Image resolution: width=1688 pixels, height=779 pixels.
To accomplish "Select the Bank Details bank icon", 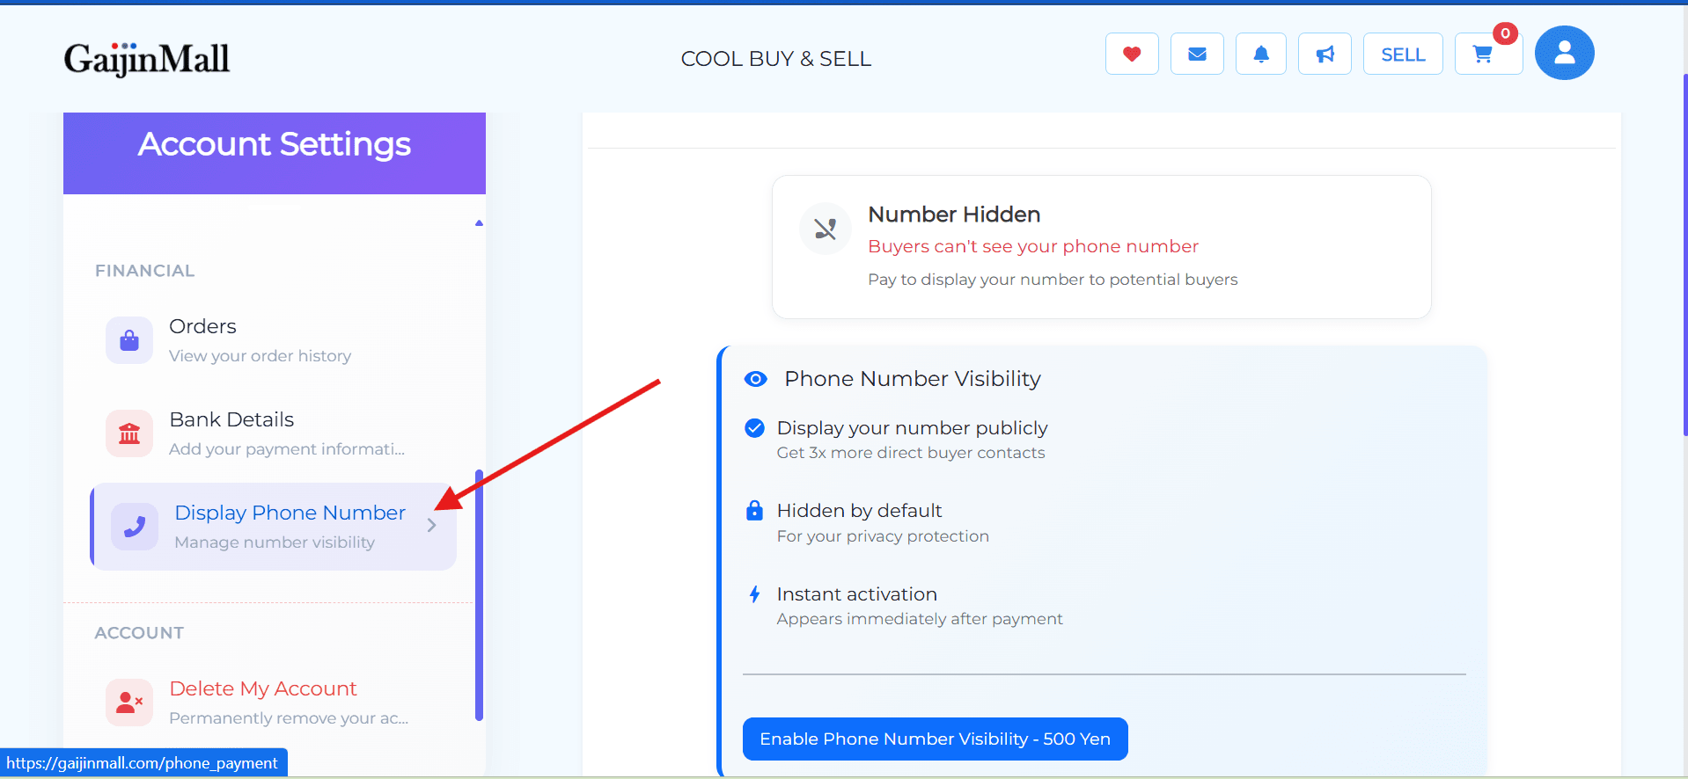I will [128, 433].
